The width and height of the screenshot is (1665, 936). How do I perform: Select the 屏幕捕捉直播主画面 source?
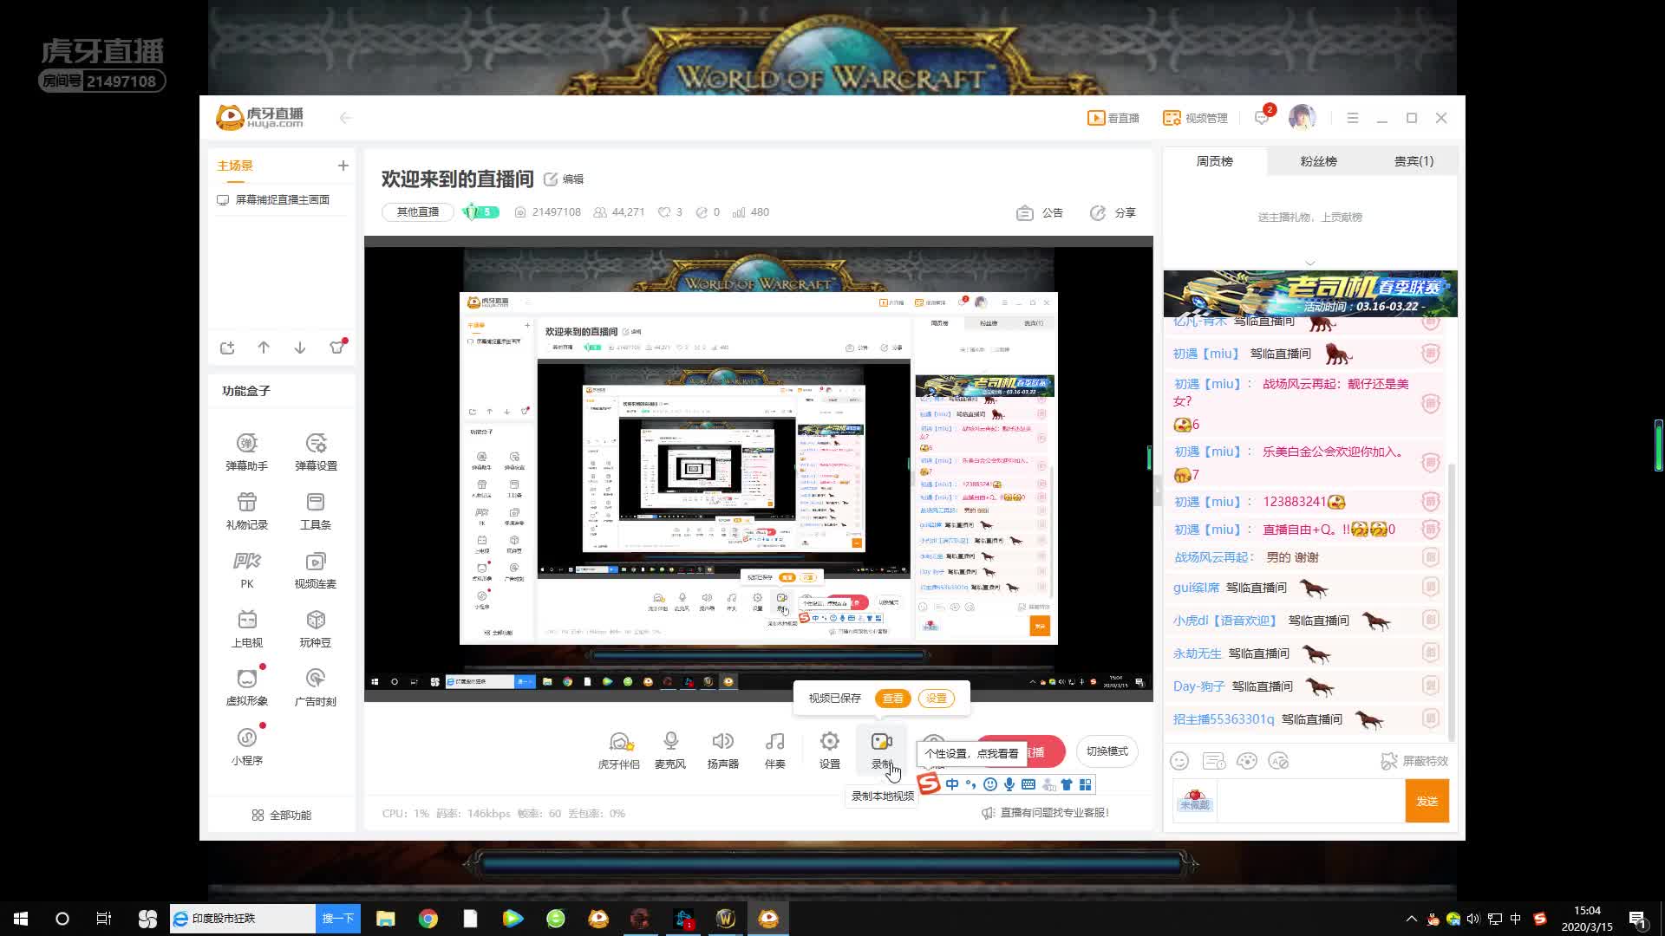[x=282, y=200]
